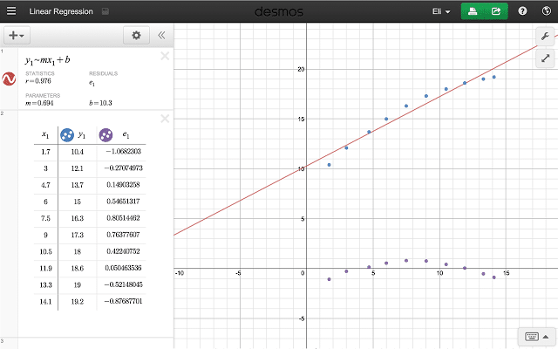Open the Eli account dropdown
The height and width of the screenshot is (349, 558).
441,11
